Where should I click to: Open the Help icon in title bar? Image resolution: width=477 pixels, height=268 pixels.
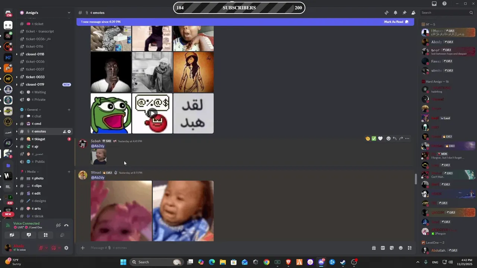coord(444,4)
